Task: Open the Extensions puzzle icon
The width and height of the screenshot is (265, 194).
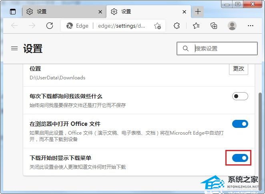Action: 177,26
